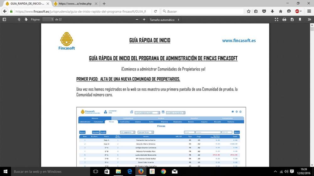Image resolution: width=314 pixels, height=176 pixels.
Task: Zoom out with the minus button
Action: point(137,19)
